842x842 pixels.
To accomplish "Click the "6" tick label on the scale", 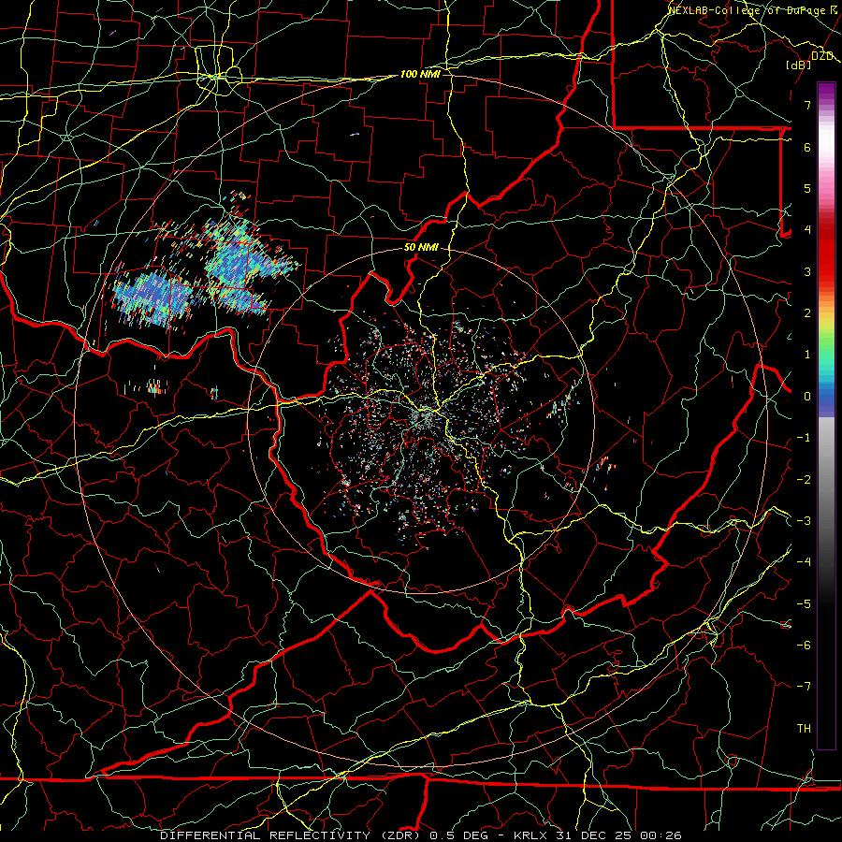I will coord(807,147).
